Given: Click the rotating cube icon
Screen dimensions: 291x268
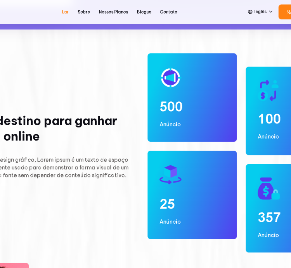Looking at the screenshot, I should coord(170,174).
